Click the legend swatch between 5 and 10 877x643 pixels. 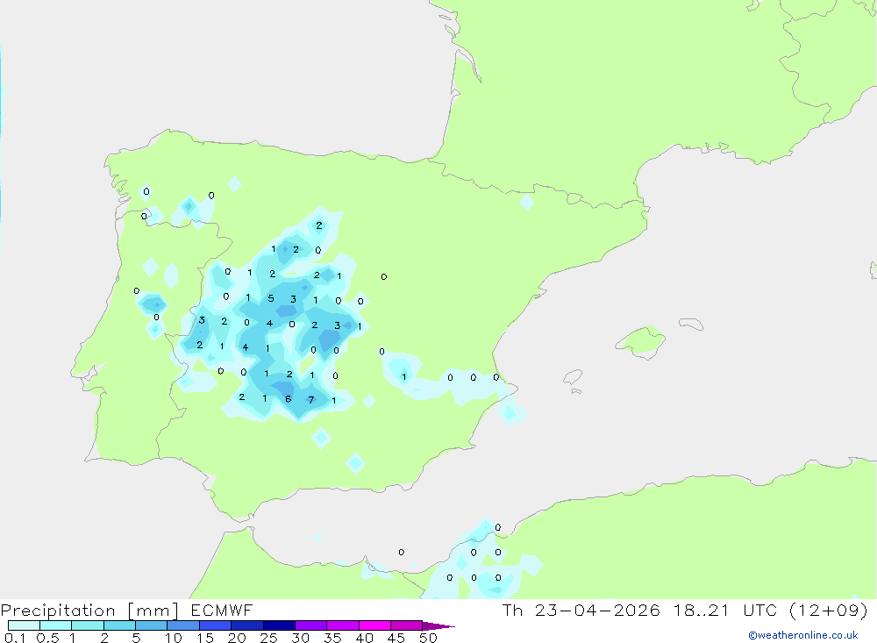click(x=152, y=625)
